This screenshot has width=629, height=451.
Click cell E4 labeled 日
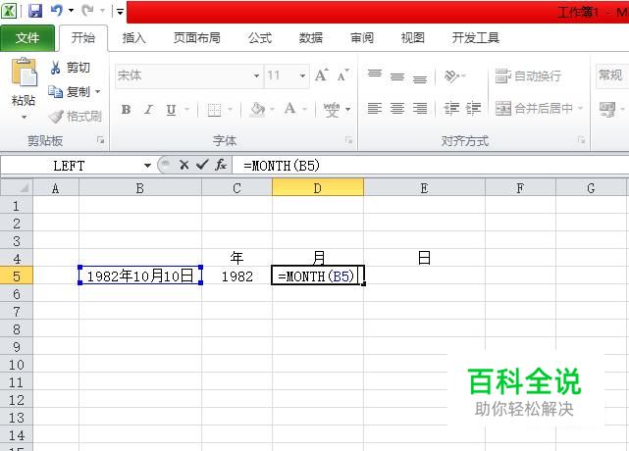point(424,258)
